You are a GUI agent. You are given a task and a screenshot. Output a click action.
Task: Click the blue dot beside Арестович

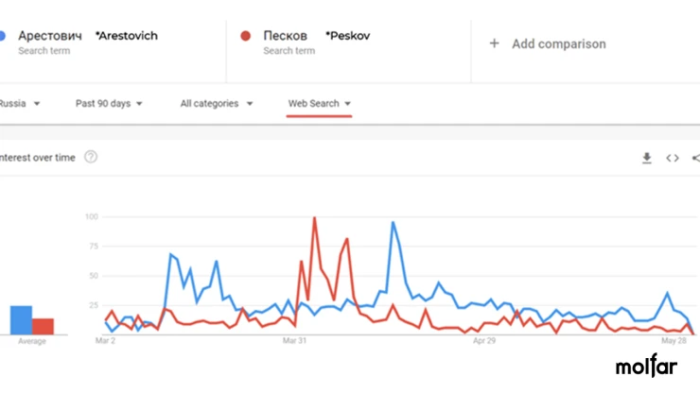[x=2, y=36]
